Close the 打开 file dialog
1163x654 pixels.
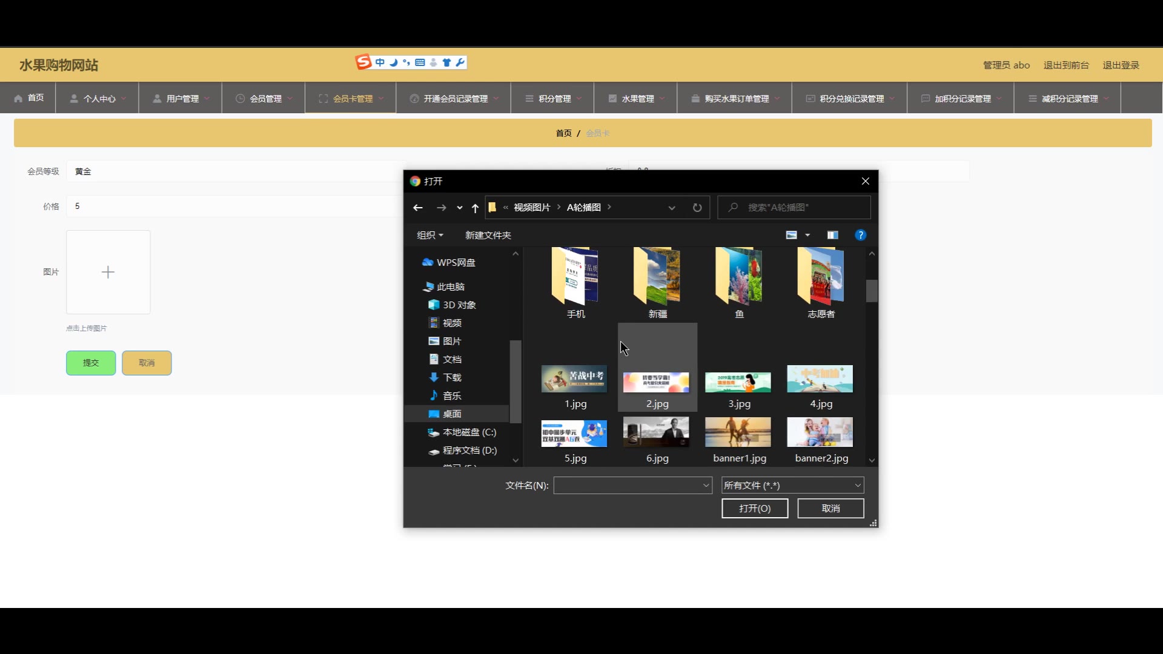coord(866,181)
